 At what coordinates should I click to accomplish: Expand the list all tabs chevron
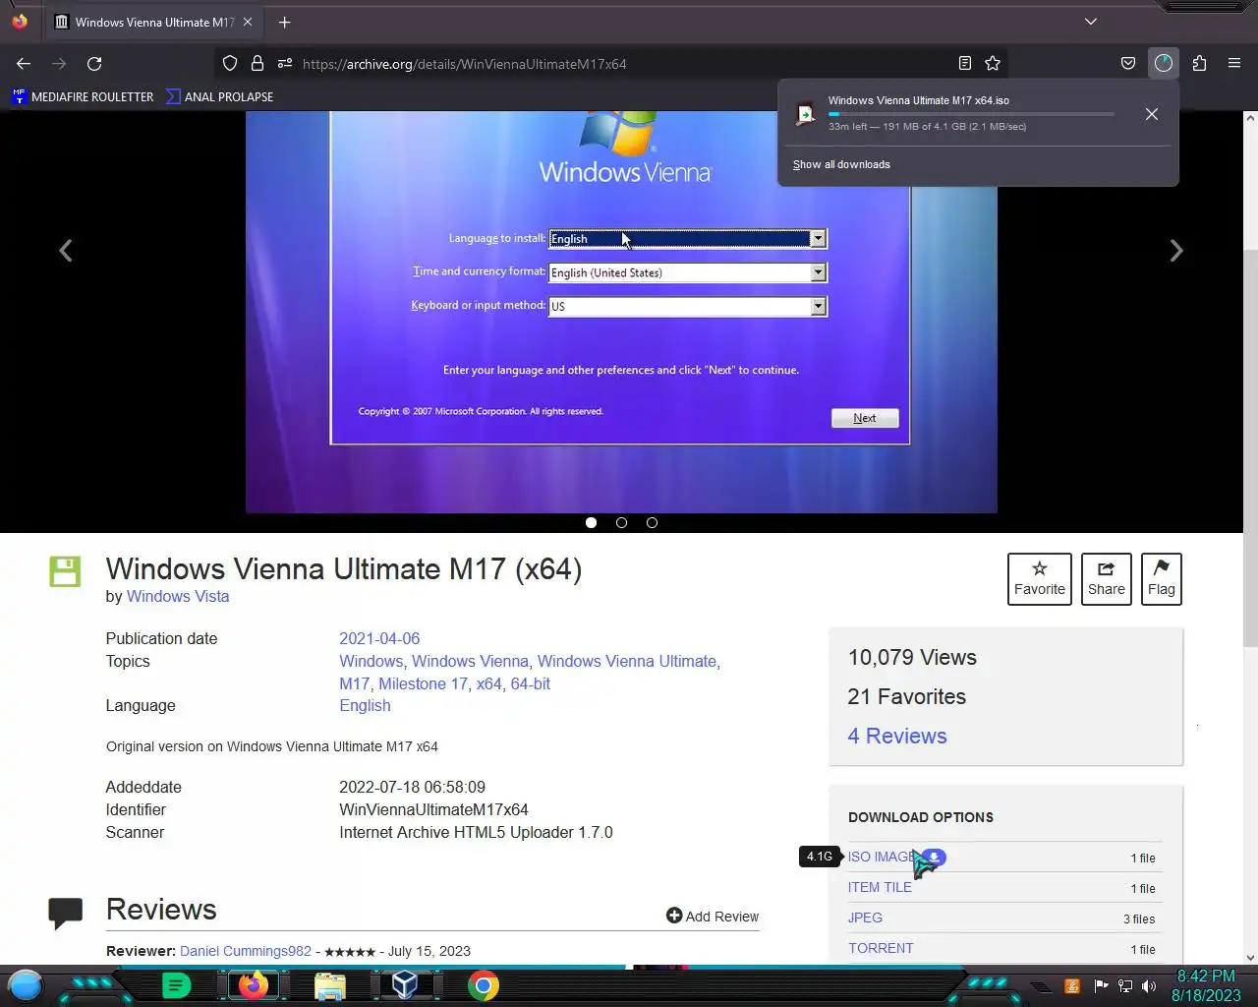[1091, 22]
